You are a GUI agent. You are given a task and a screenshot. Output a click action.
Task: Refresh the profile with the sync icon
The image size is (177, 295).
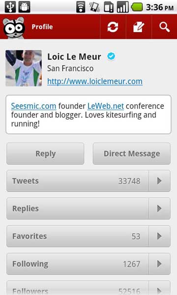tap(113, 27)
